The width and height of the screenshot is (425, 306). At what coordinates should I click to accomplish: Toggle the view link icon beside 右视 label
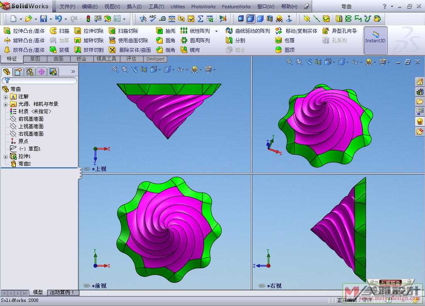[261, 286]
